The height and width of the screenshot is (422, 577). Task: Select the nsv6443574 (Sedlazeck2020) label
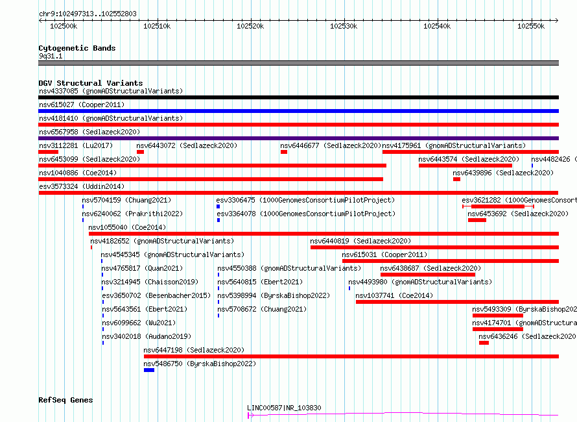click(469, 159)
